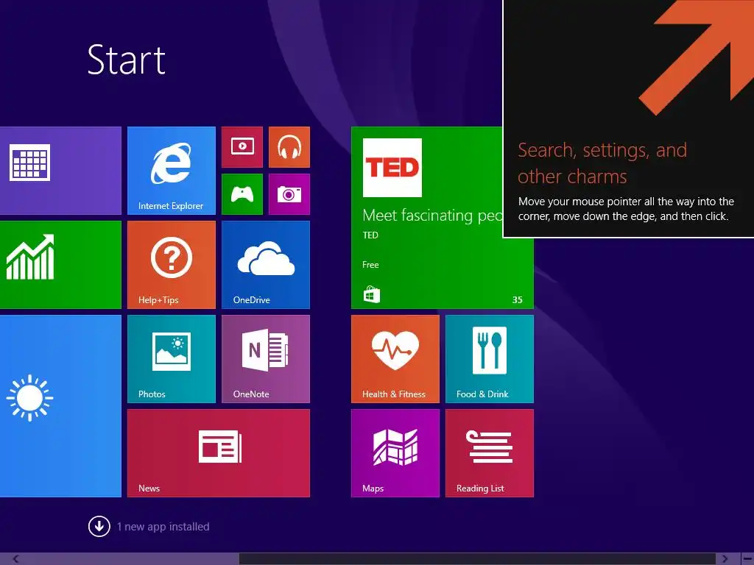Open the Finance chart tile
The height and width of the screenshot is (565, 754).
click(60, 265)
